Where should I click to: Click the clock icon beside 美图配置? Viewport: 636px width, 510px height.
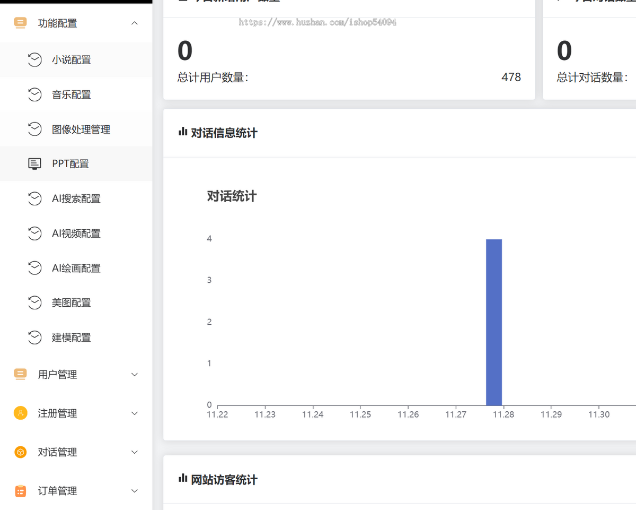pyautogui.click(x=34, y=302)
